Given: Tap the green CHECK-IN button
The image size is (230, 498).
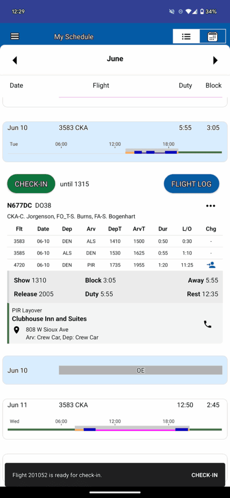Looking at the screenshot, I should [31, 184].
